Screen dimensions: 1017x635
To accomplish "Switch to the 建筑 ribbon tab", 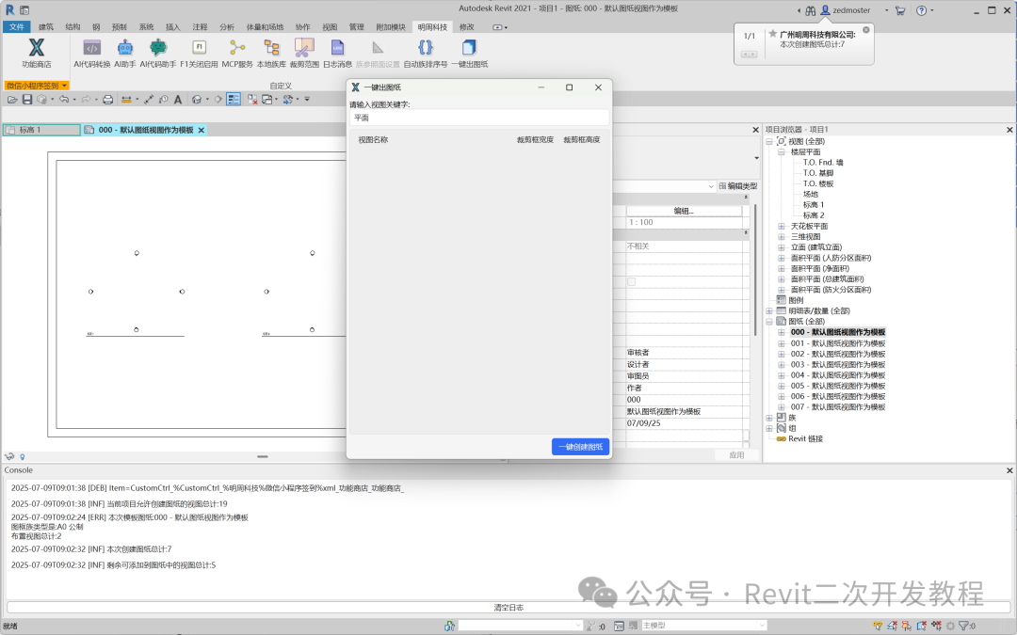I will 45,27.
